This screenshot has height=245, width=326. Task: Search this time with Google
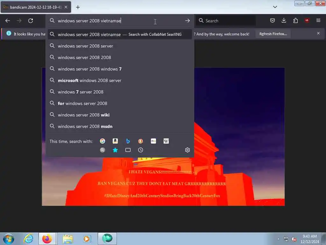[x=103, y=141]
